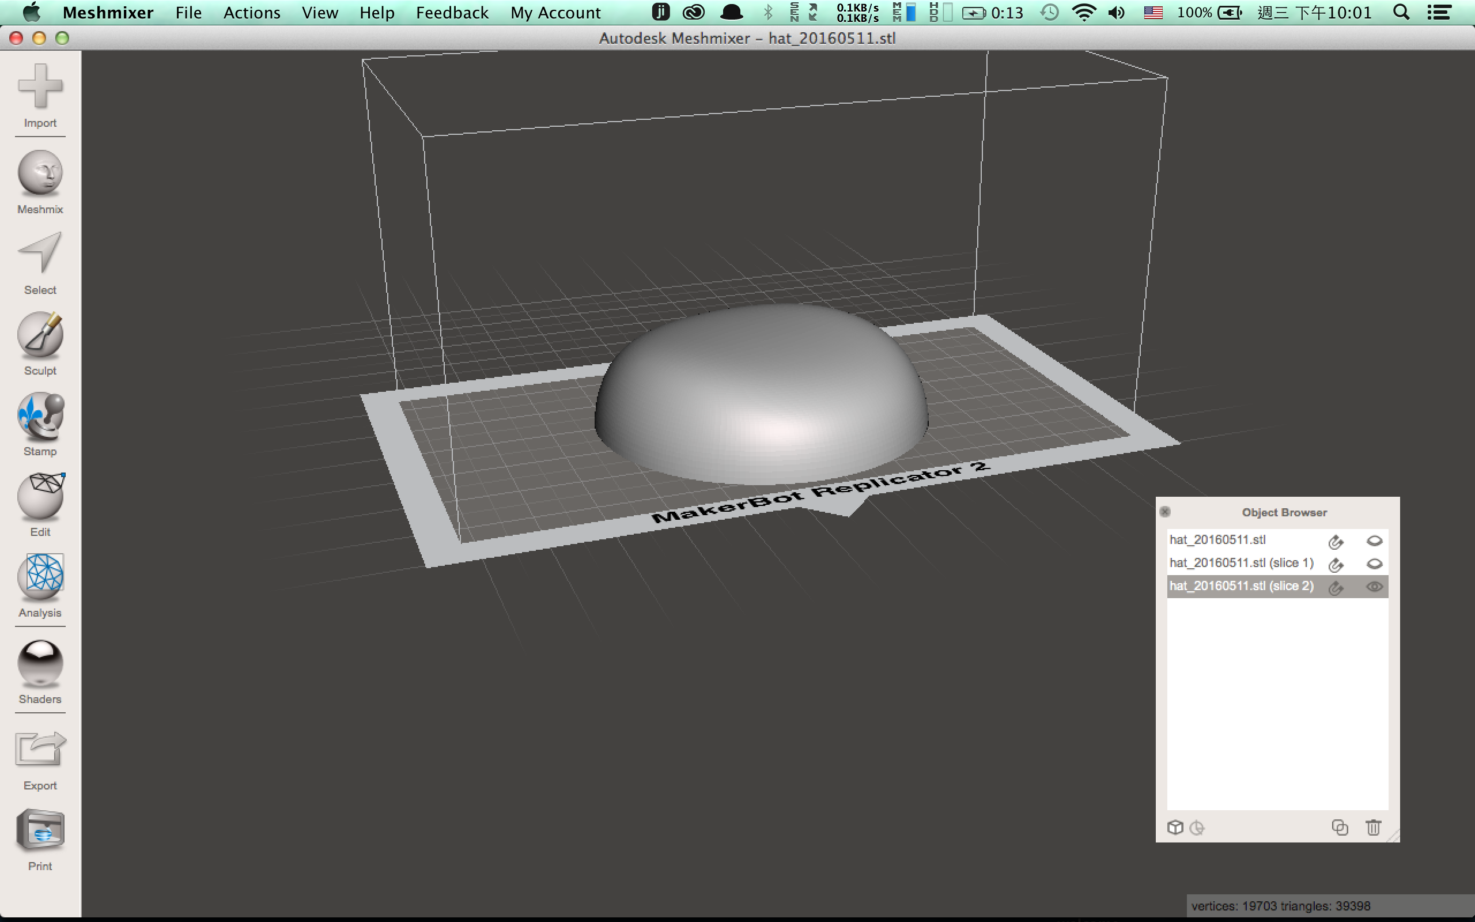Viewport: 1475px width, 922px height.
Task: Open the Actions menu
Action: pyautogui.click(x=252, y=13)
